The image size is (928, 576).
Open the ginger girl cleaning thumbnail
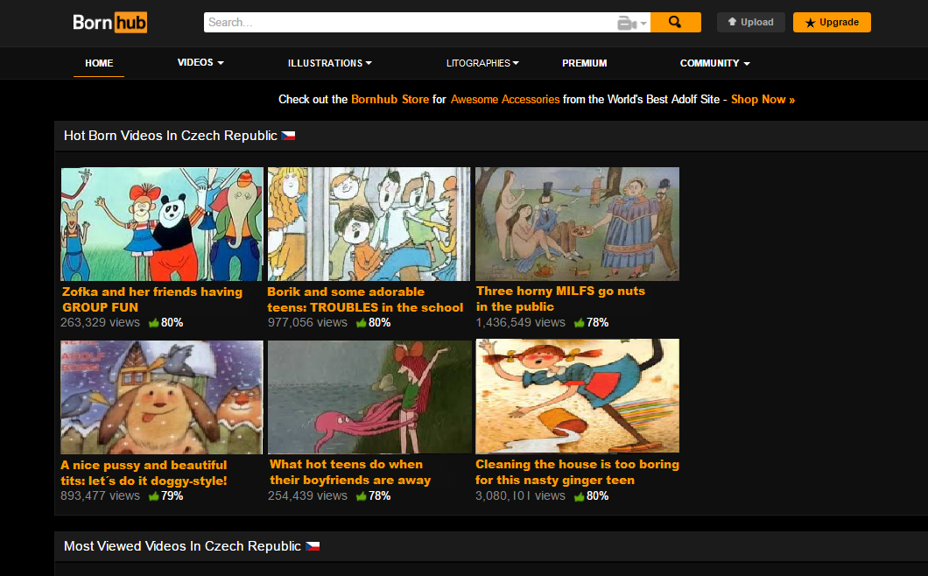577,396
